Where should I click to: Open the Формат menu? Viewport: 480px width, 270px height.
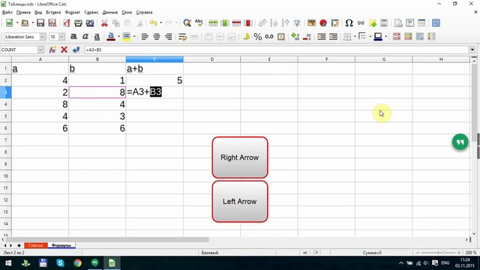[73, 12]
